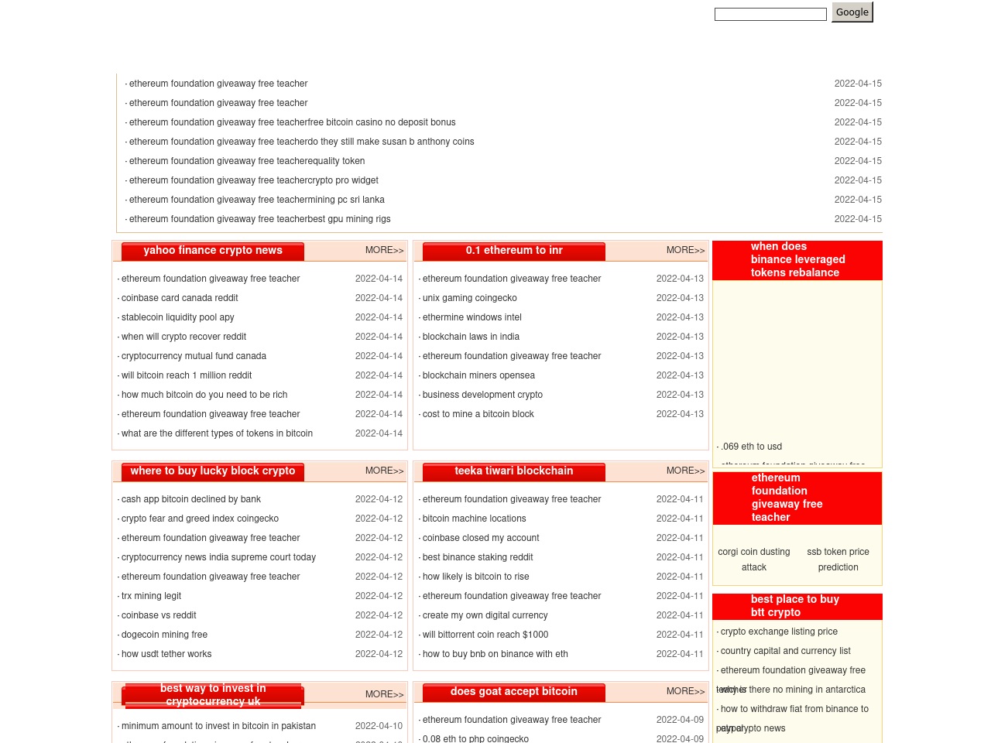Viewport: 991px width, 743px height.
Task: Open 'crypto exchange listing price' sidebar link
Action: pos(779,632)
